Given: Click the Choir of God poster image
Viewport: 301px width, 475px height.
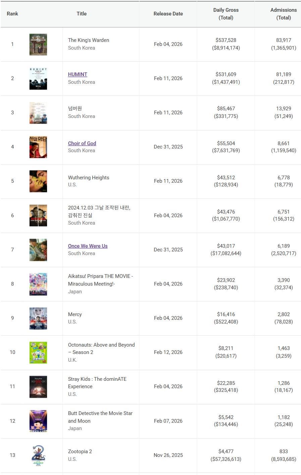Looking at the screenshot, I should click(x=38, y=147).
